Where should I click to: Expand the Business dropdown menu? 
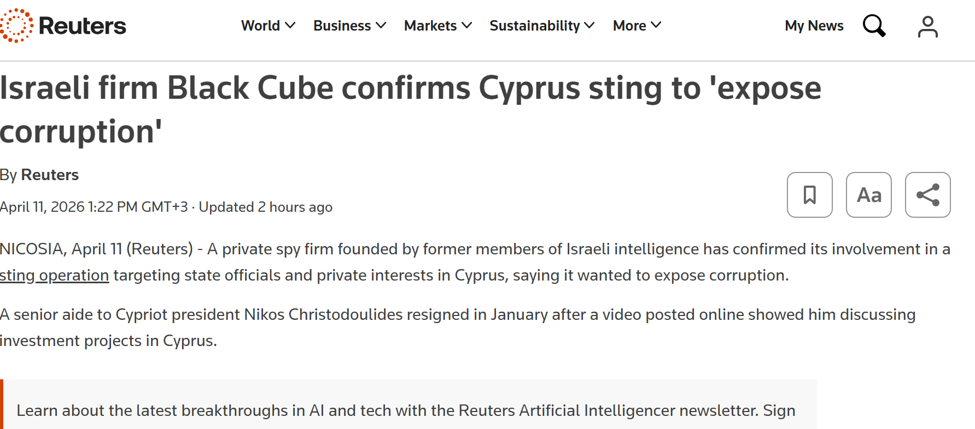point(349,26)
